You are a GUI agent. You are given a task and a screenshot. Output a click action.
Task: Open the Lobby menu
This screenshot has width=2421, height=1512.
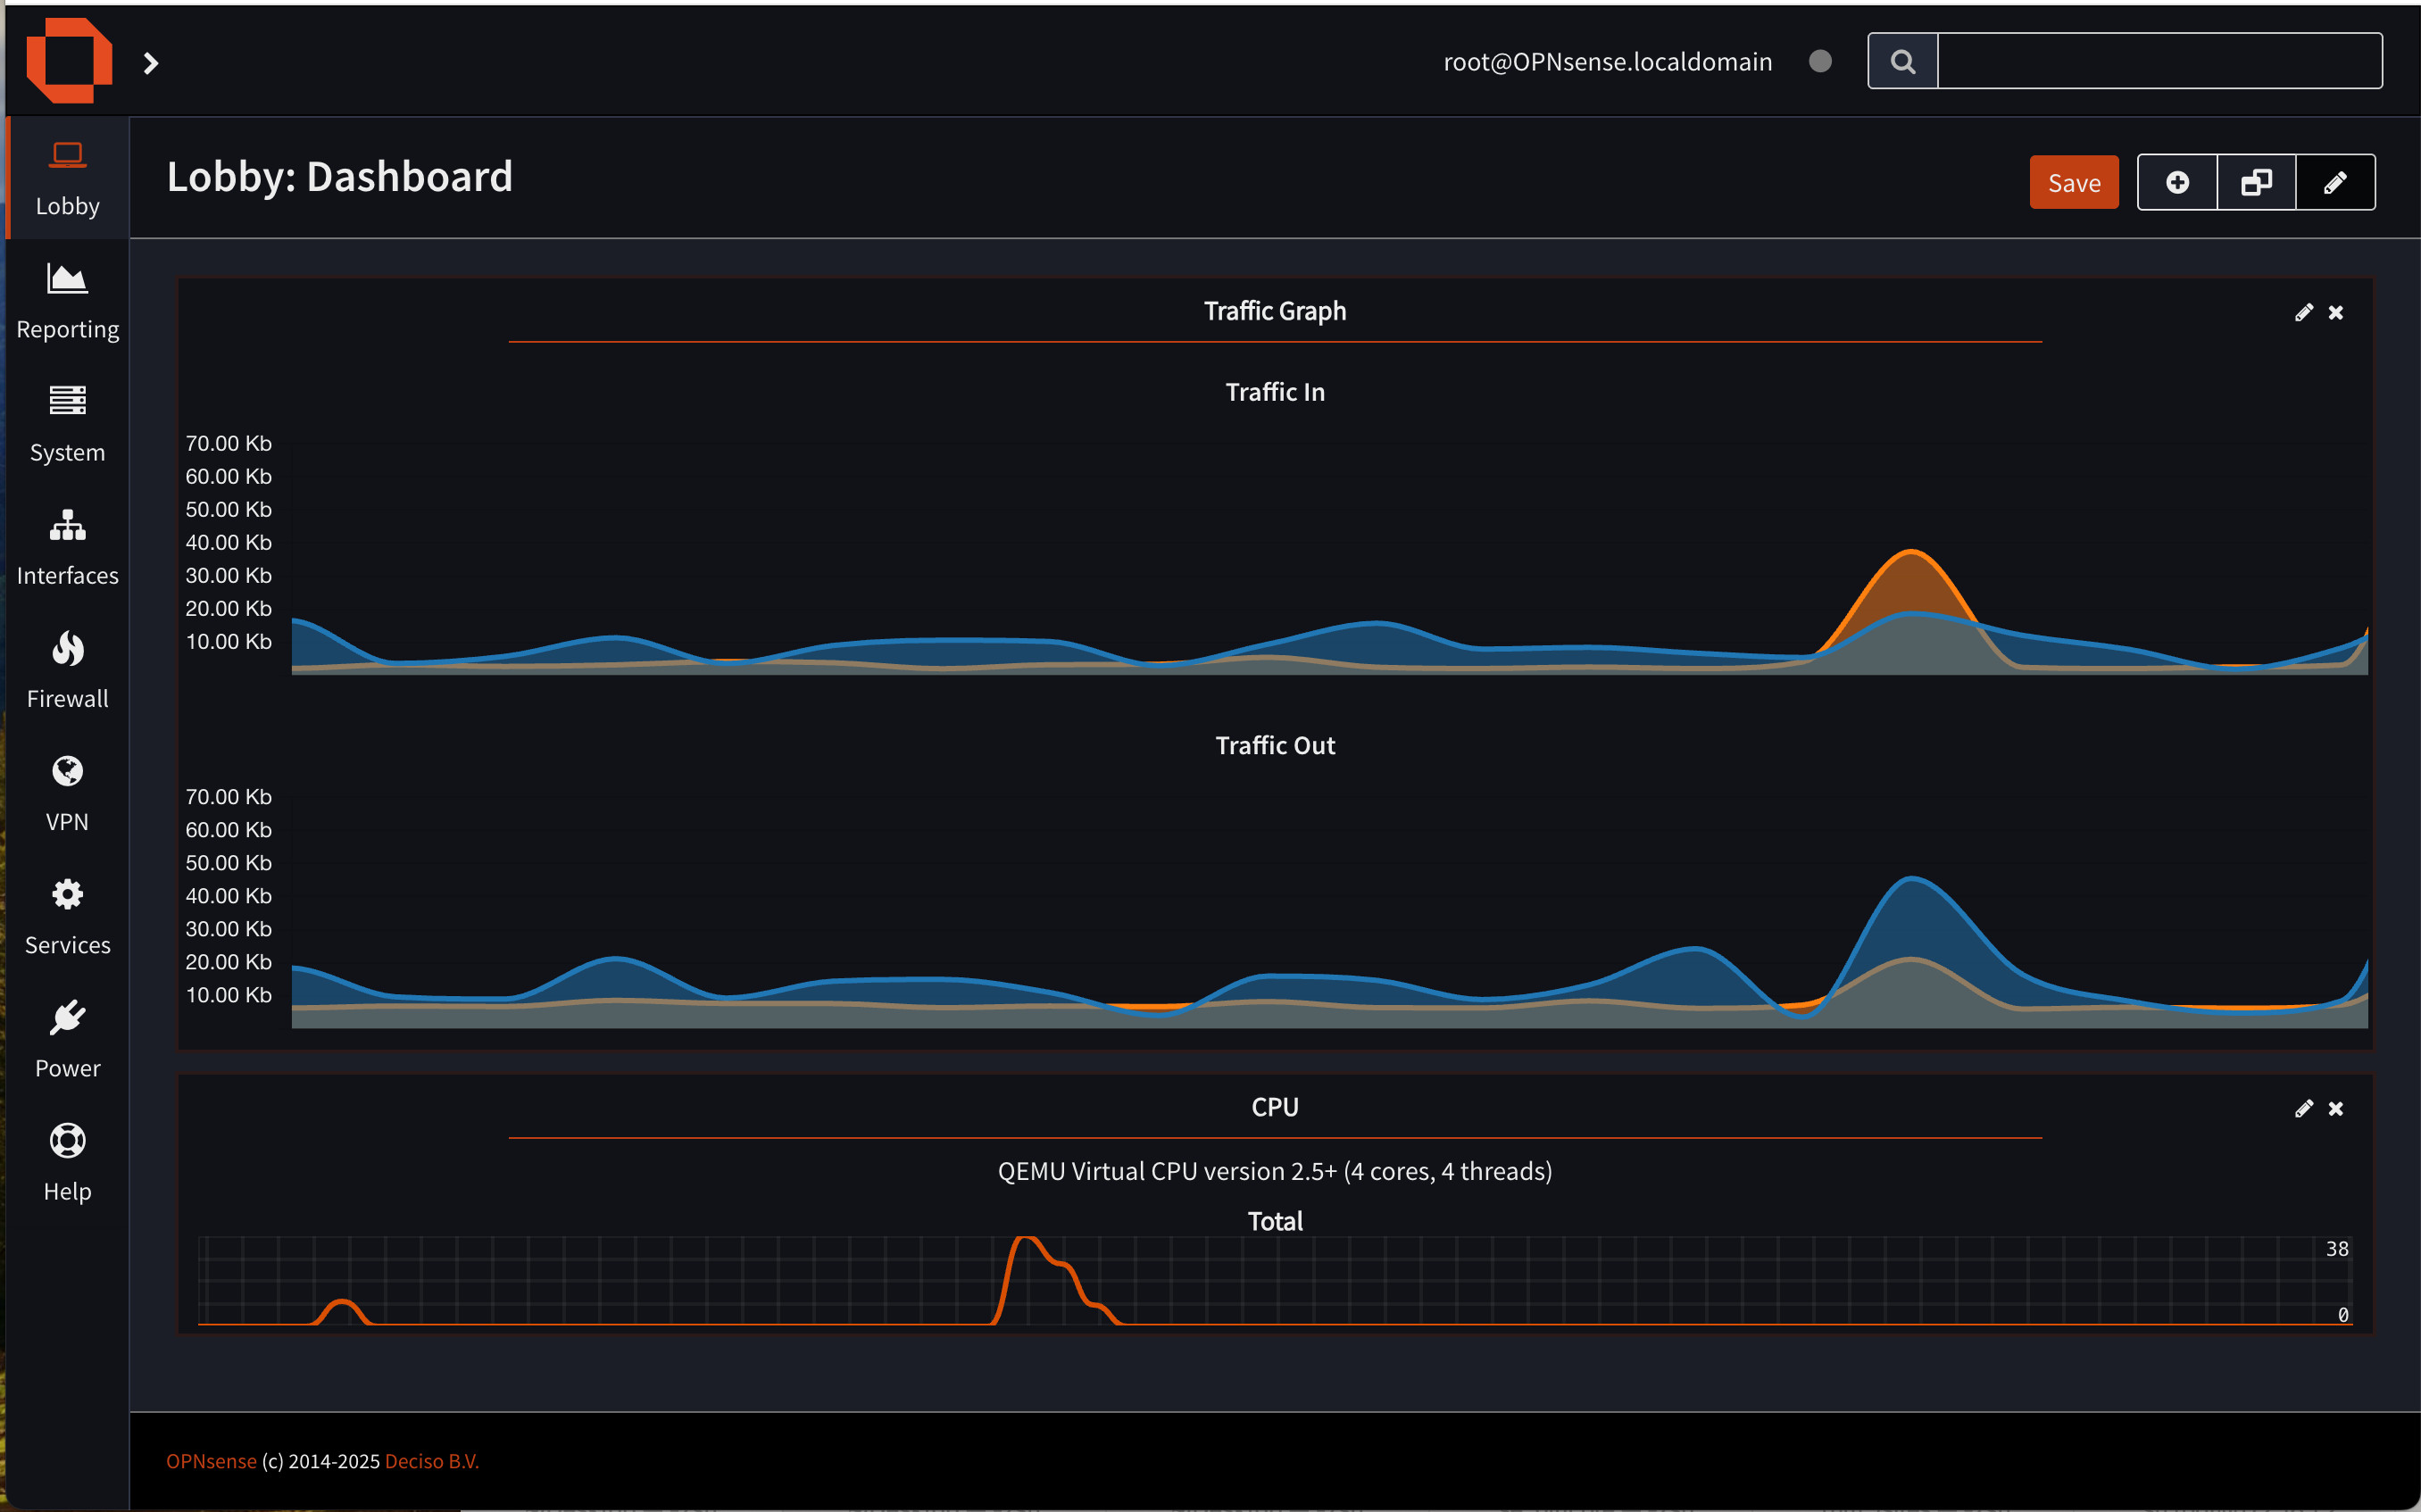pos(67,179)
